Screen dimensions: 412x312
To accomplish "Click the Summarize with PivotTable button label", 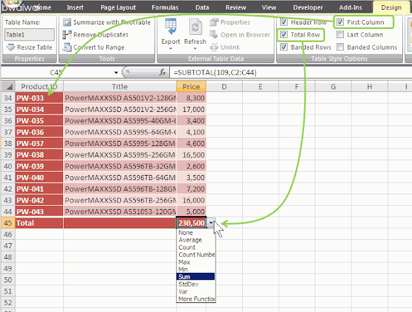I will [112, 23].
